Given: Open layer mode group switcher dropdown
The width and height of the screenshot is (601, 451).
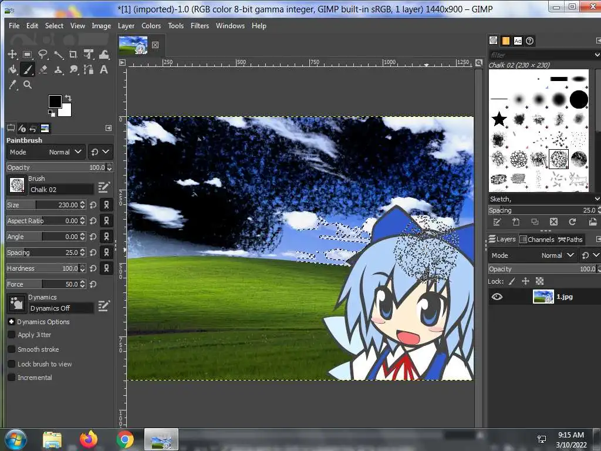Looking at the screenshot, I should pyautogui.click(x=590, y=255).
